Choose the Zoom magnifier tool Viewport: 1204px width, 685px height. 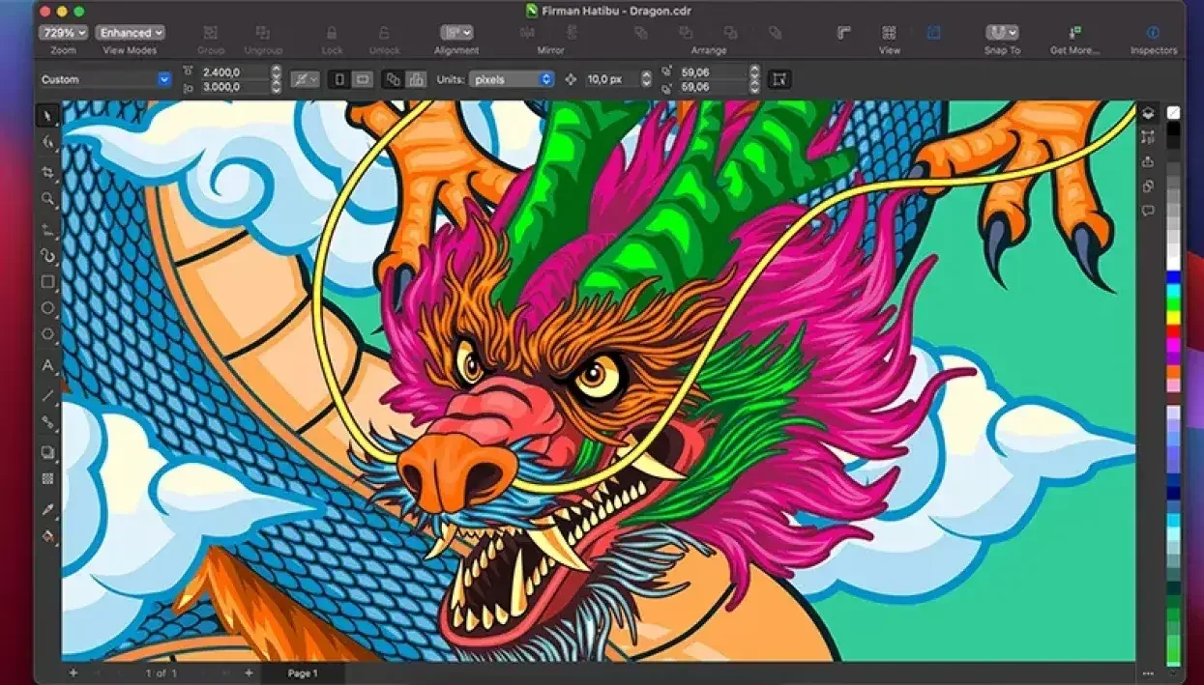pos(47,199)
